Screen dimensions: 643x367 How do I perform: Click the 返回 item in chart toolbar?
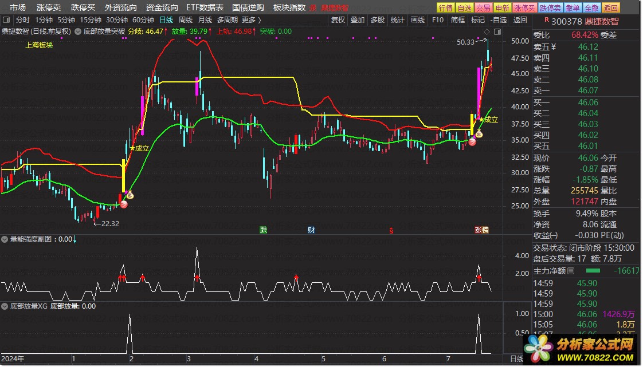click(x=520, y=19)
